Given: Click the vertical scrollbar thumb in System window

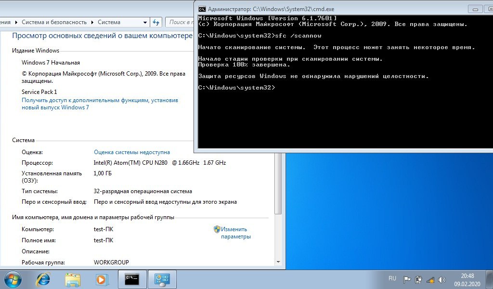Looking at the screenshot, I should point(278,184).
